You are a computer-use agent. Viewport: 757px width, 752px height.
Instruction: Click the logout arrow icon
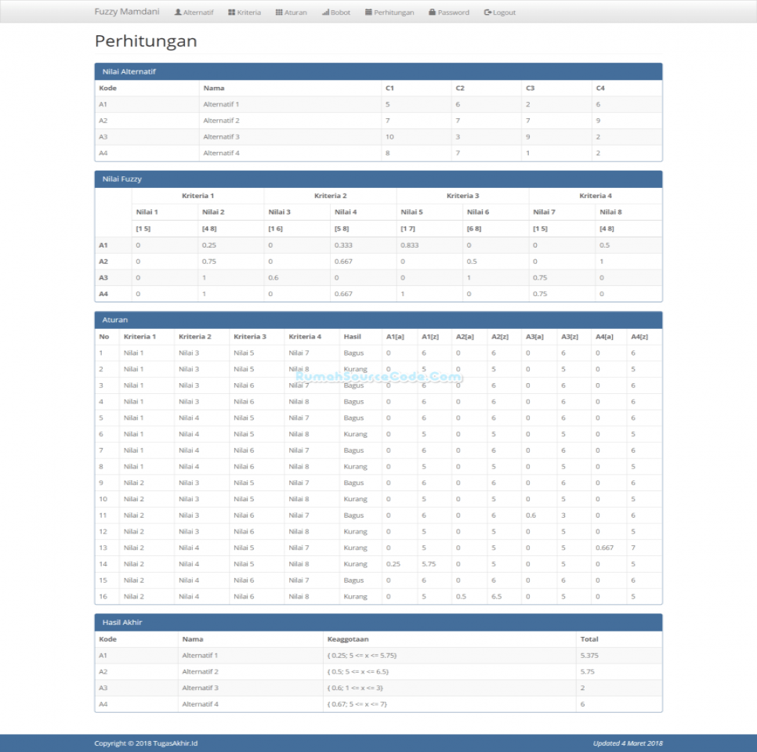[487, 13]
